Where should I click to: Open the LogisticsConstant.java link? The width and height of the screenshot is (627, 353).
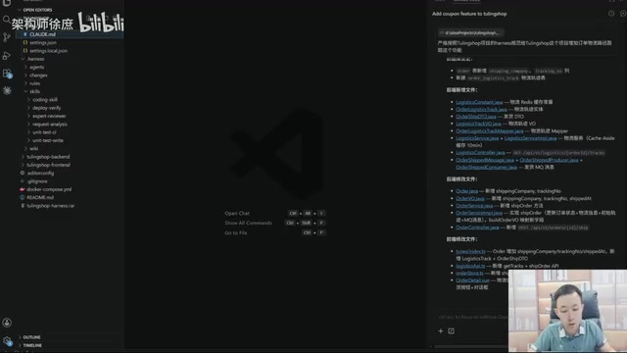pyautogui.click(x=479, y=102)
